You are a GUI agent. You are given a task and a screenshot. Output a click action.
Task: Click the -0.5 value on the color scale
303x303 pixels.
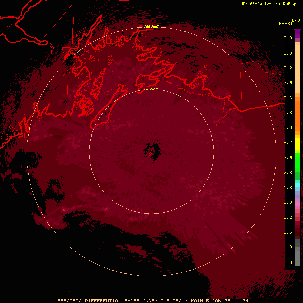(287, 232)
